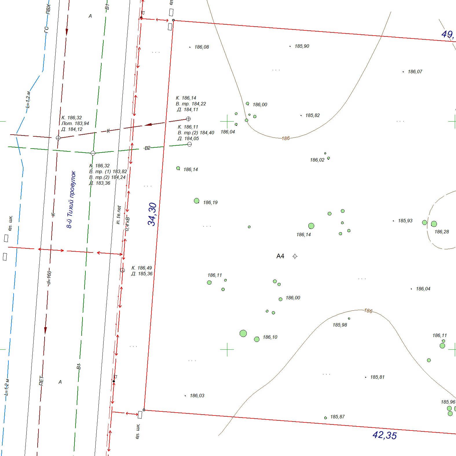456x456 pixels.
Task: Click the large tree circle left of 186,10
Action: pos(243,334)
